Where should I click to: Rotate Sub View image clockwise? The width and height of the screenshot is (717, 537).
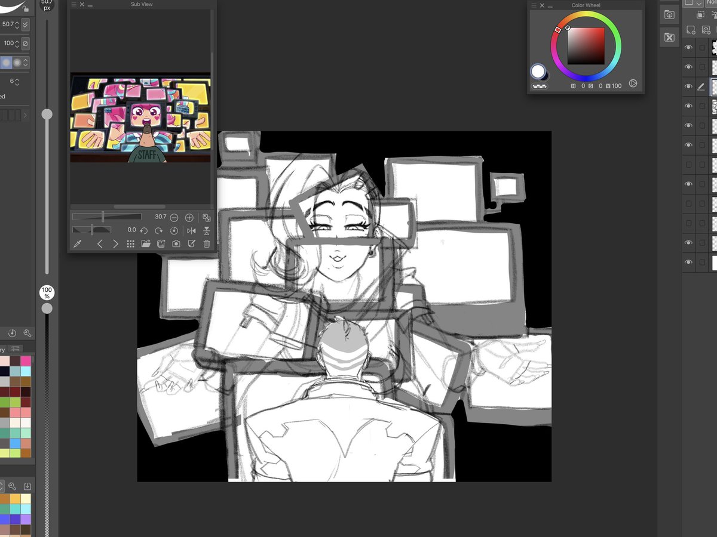pos(159,230)
